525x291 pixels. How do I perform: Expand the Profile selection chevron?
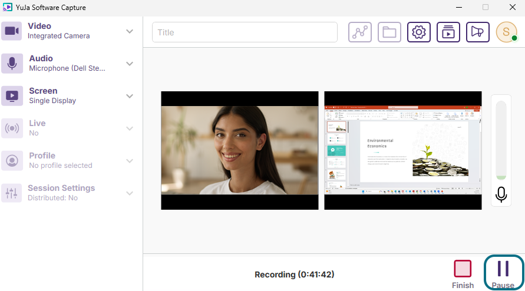coord(130,161)
